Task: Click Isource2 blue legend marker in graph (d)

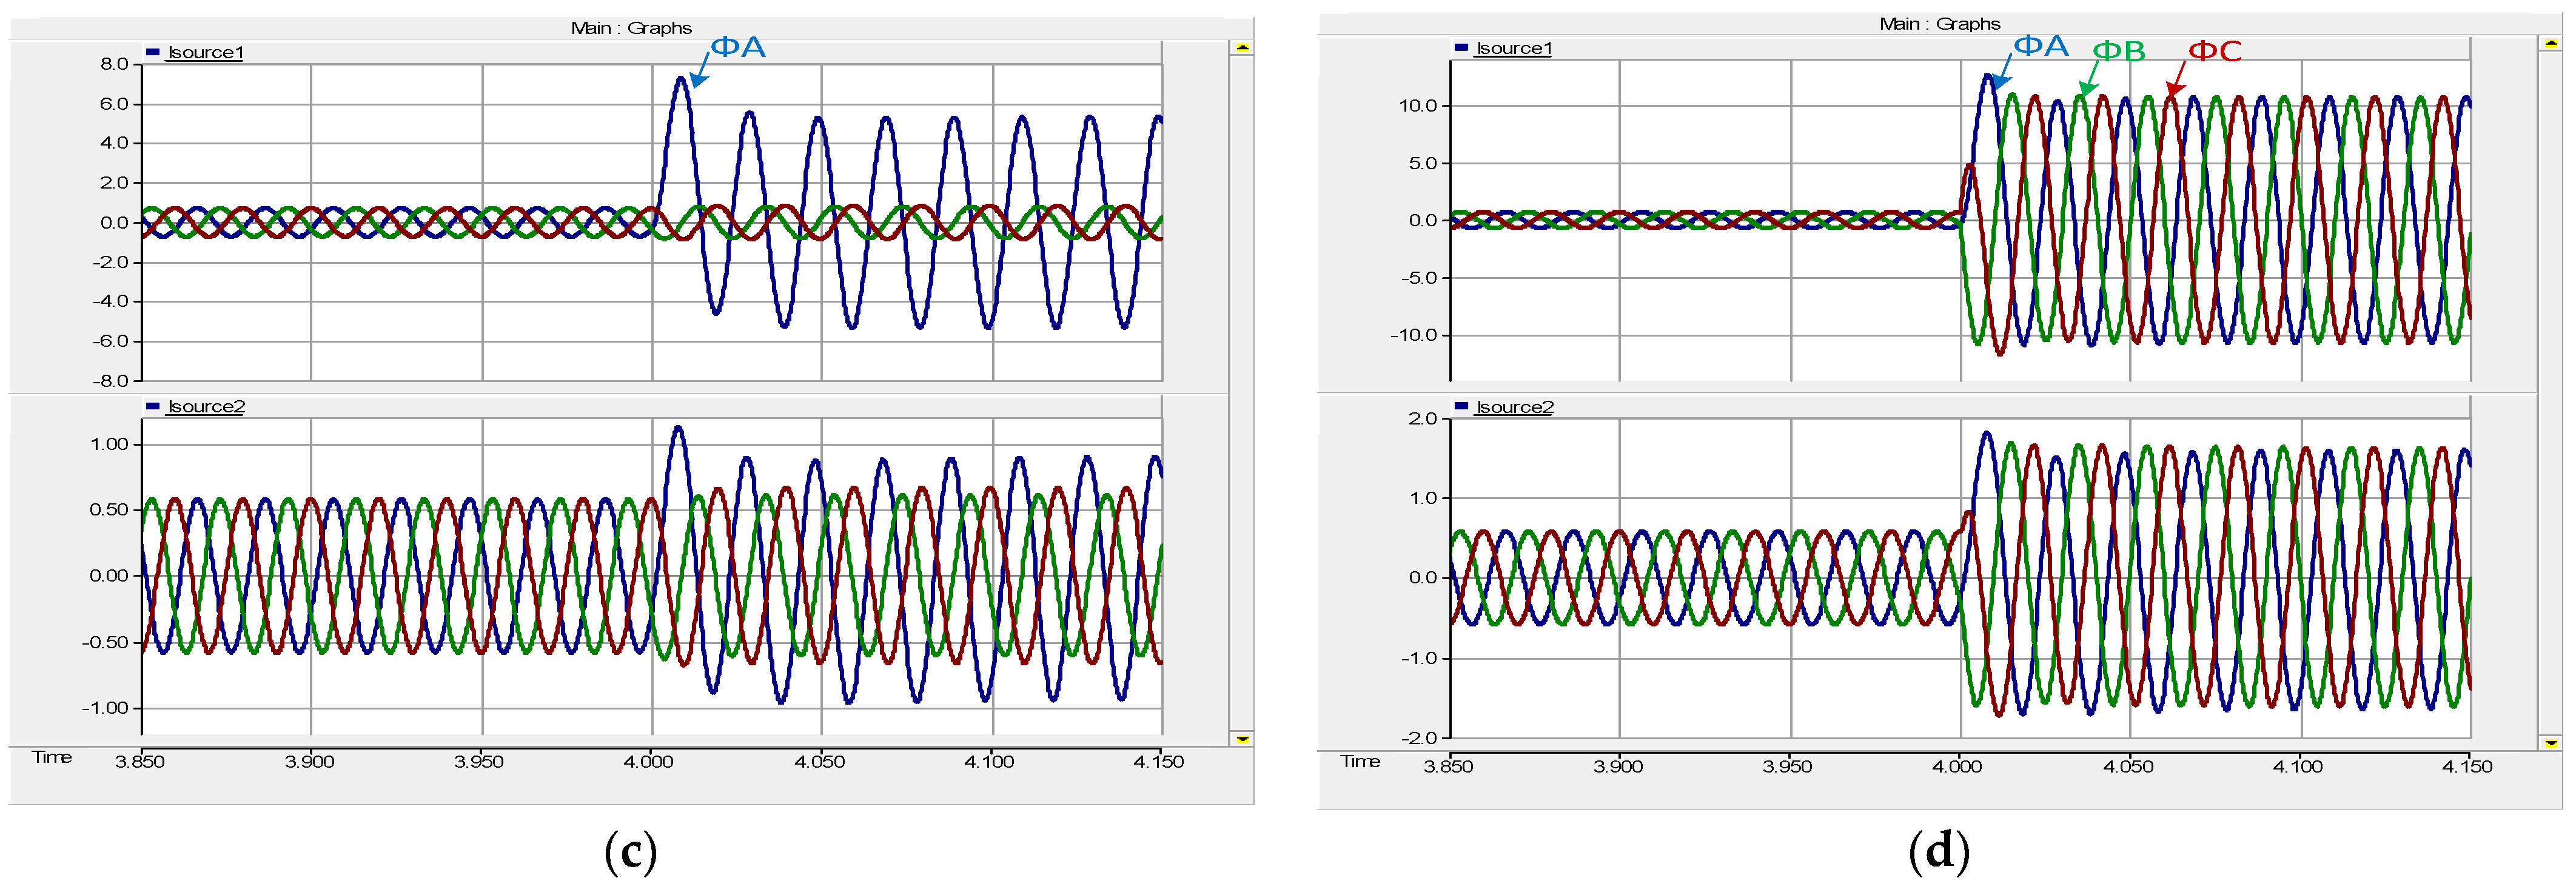Action: [x=1461, y=407]
